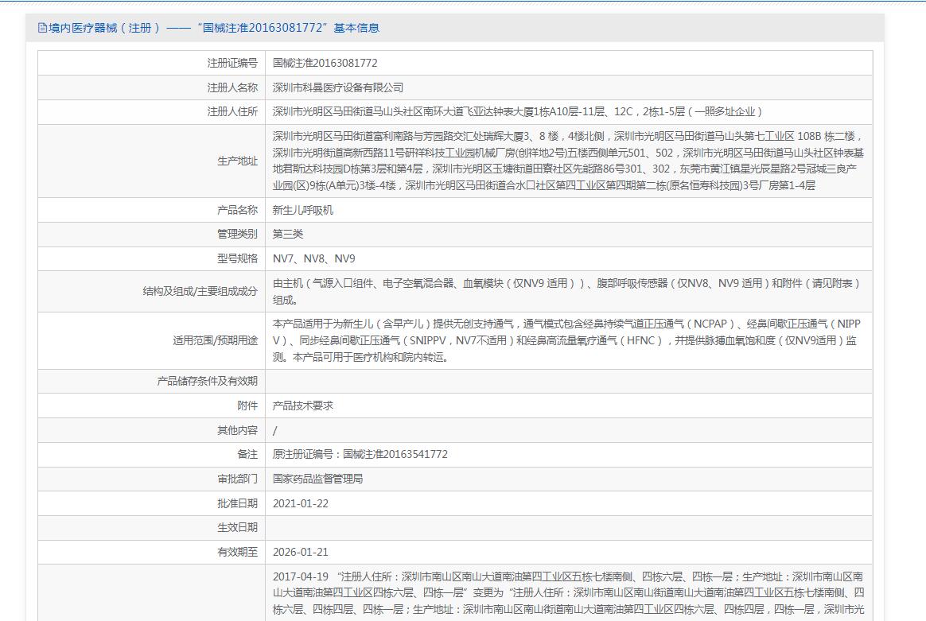Click the approval department 国家药品监督管理局
926x621 pixels.
(318, 479)
